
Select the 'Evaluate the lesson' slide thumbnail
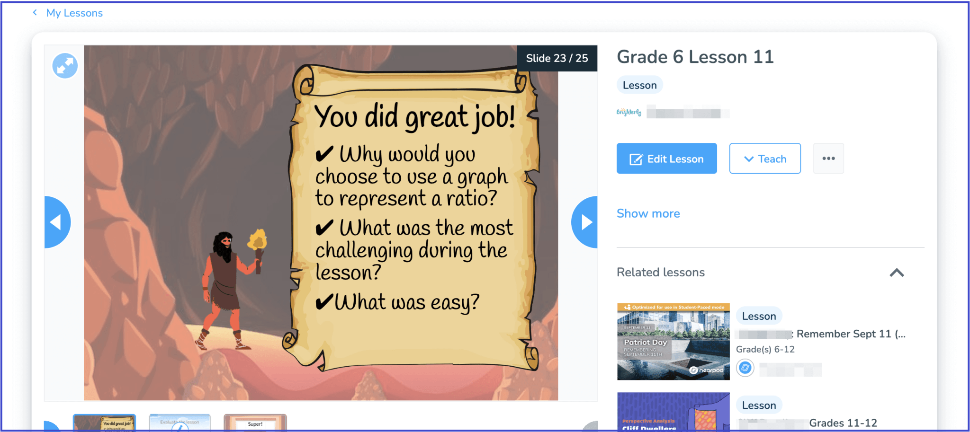(x=180, y=423)
